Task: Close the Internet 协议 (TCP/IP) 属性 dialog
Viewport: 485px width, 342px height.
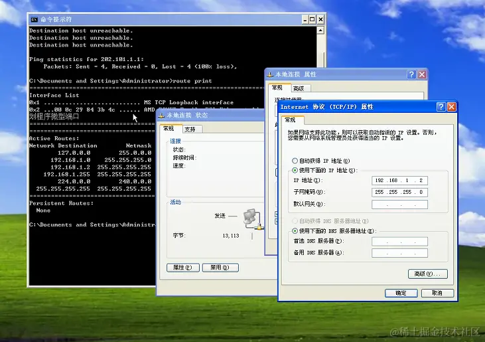Action: (x=451, y=107)
